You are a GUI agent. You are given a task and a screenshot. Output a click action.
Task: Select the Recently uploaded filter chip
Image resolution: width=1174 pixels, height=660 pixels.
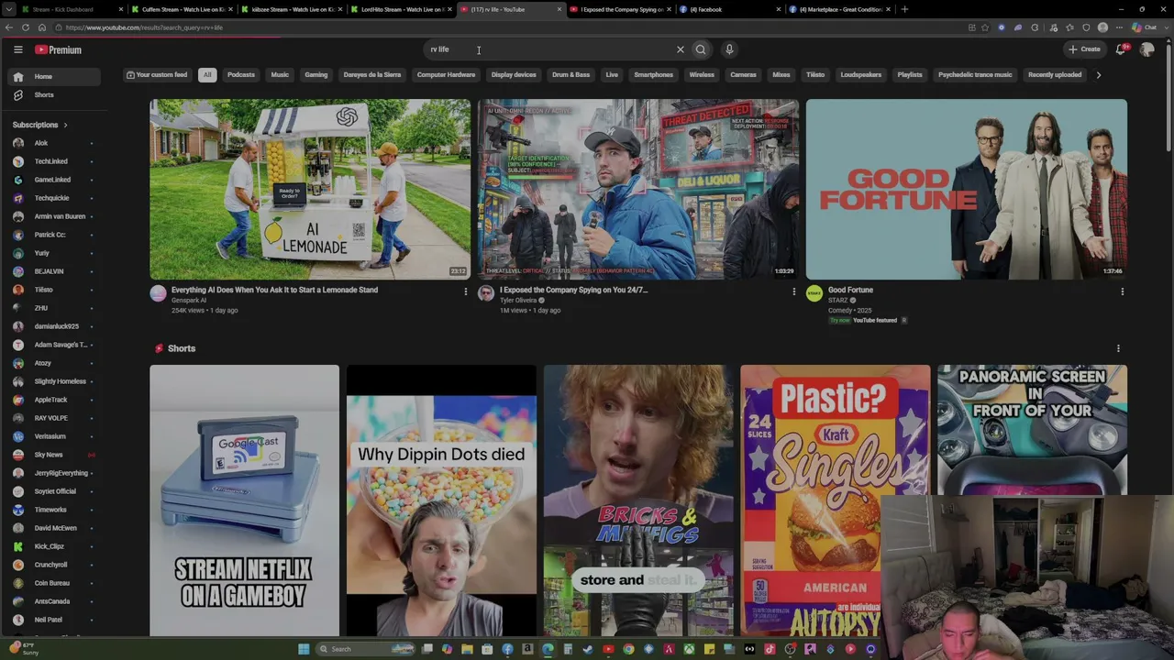[x=1055, y=75]
